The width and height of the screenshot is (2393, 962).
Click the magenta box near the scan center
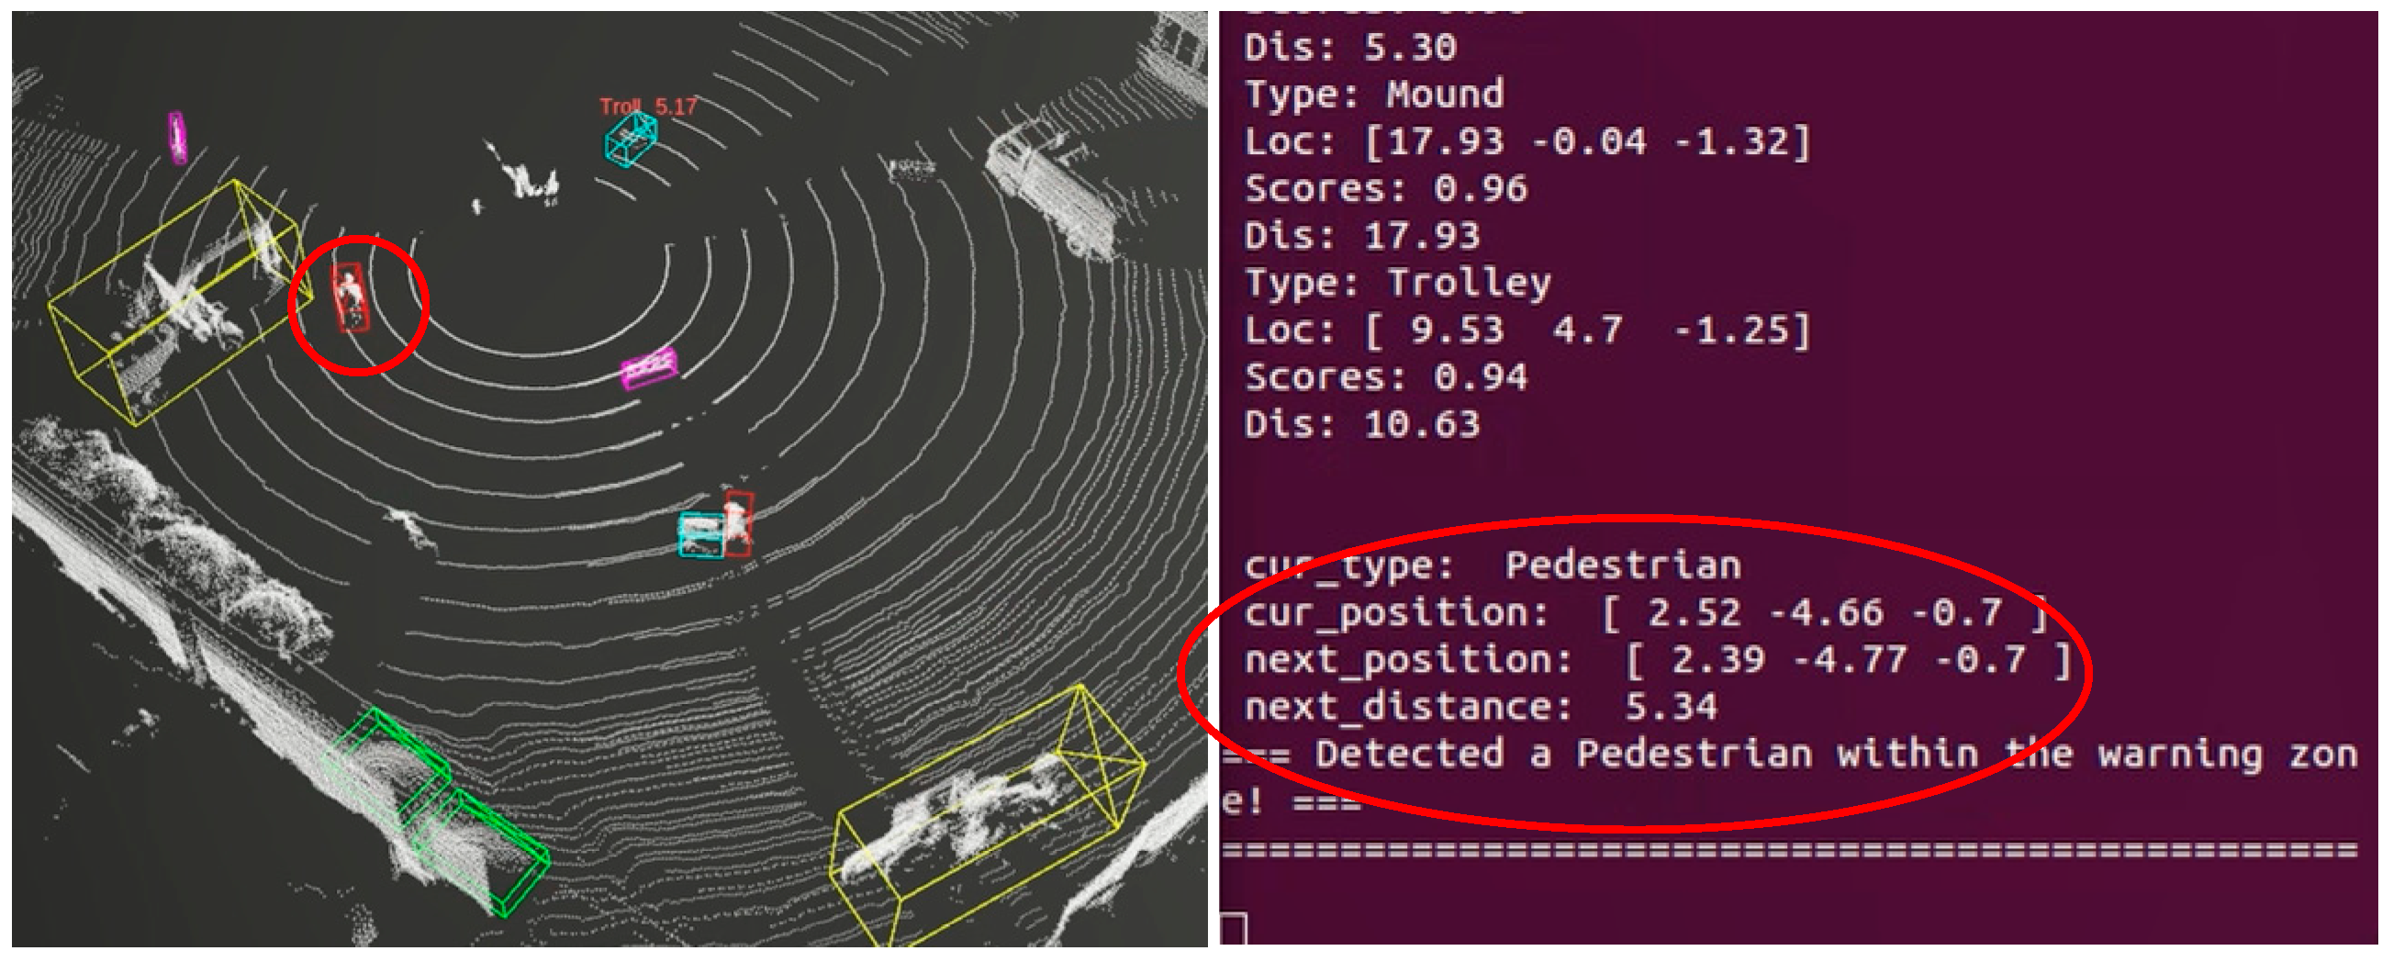tap(648, 368)
